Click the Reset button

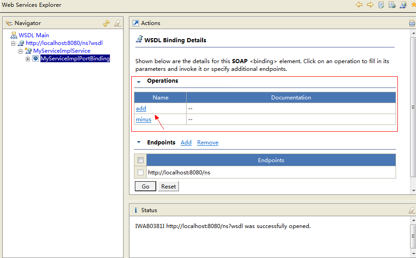tap(168, 186)
